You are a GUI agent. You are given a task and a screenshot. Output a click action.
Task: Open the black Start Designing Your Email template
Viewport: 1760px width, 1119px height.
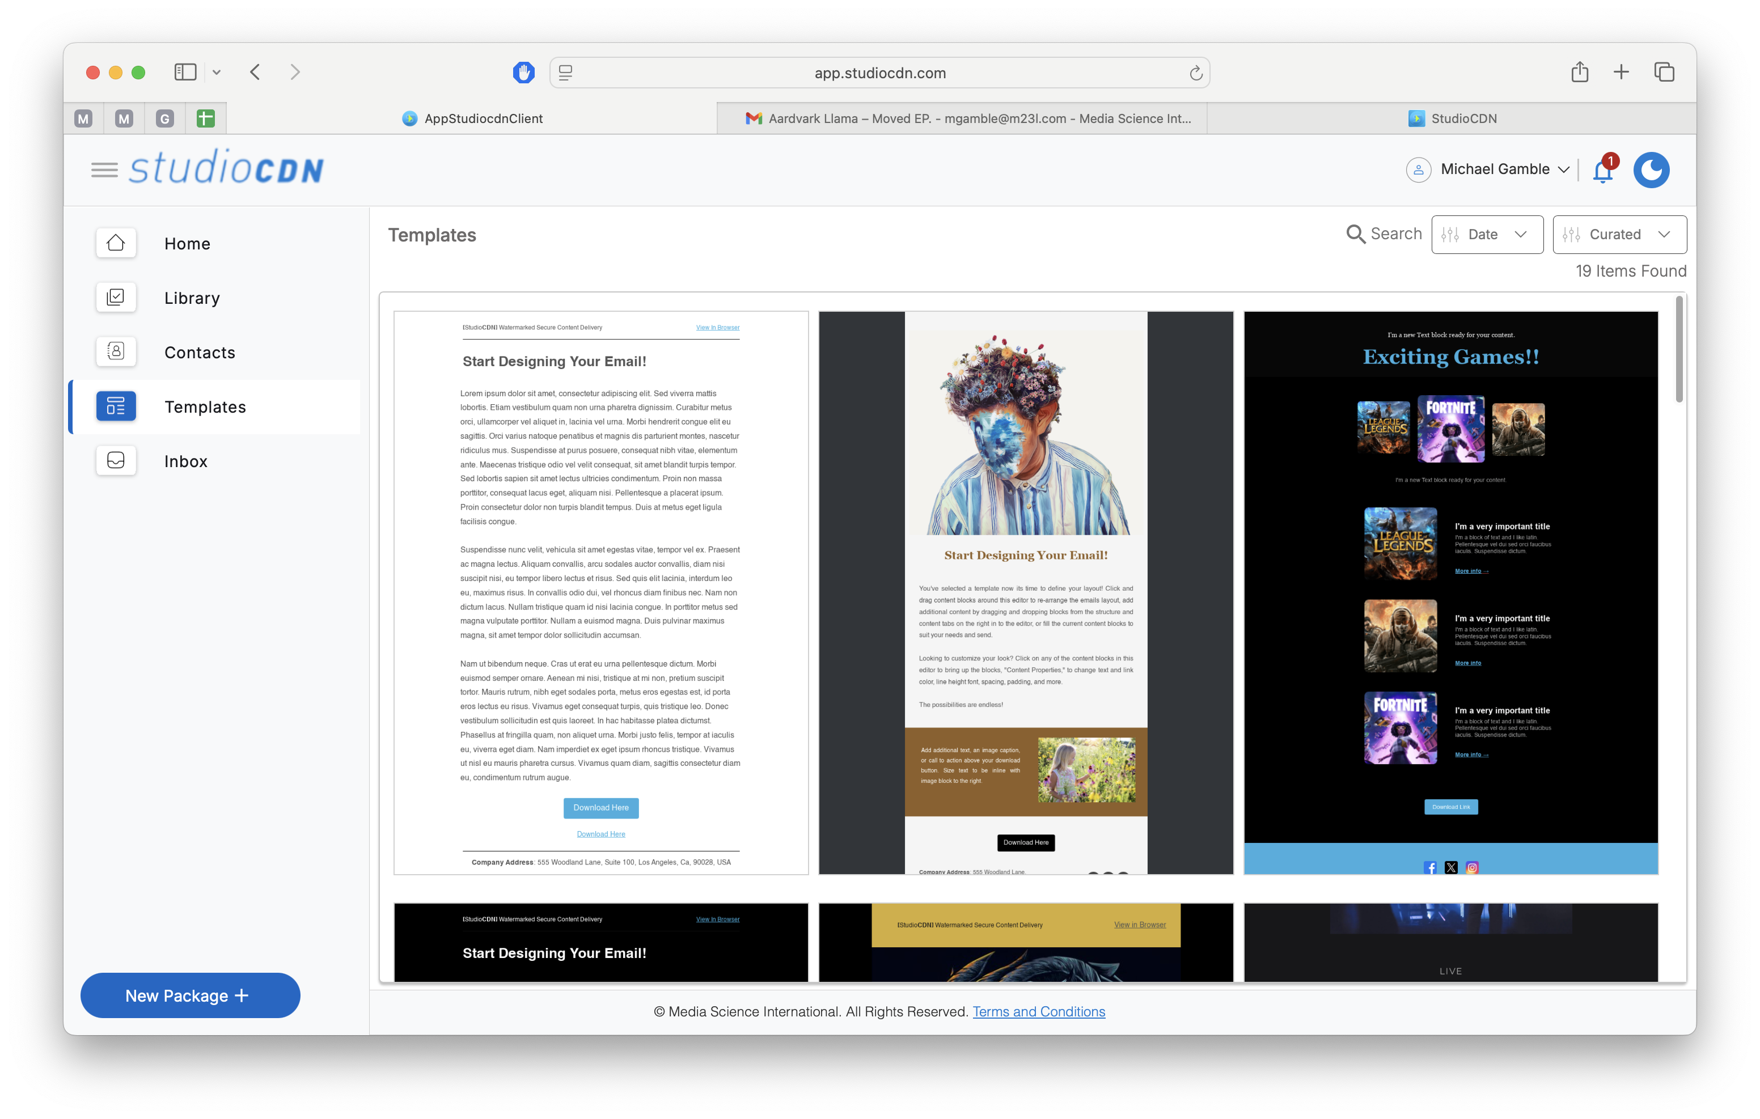601,942
